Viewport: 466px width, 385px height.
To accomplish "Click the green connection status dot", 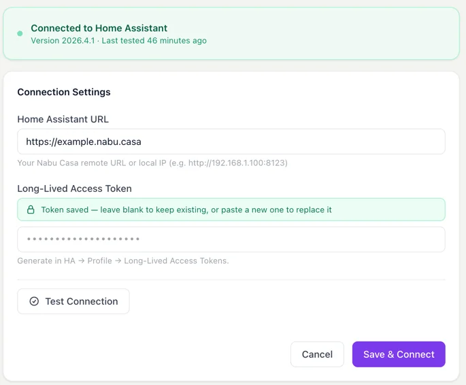I will pyautogui.click(x=20, y=33).
